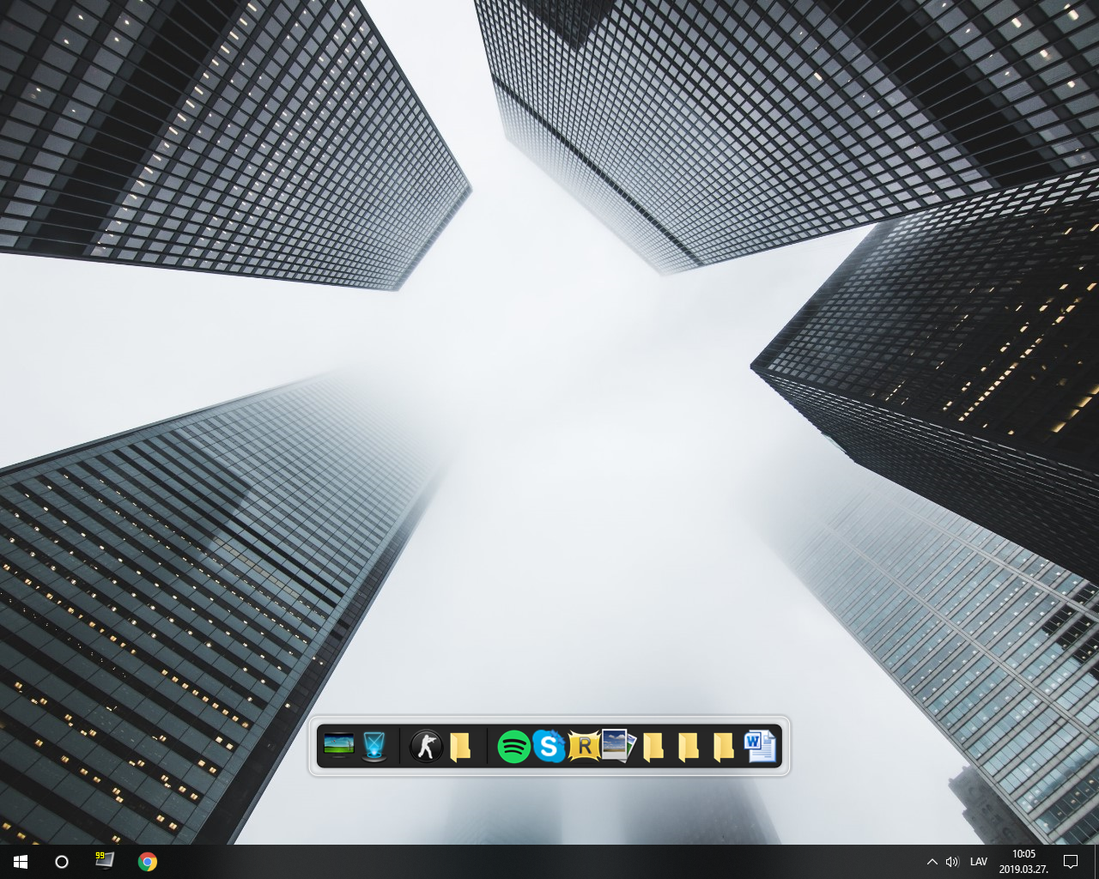The height and width of the screenshot is (879, 1099).
Task: Open the folder directly beside the Word document icon
Action: pyautogui.click(x=724, y=746)
